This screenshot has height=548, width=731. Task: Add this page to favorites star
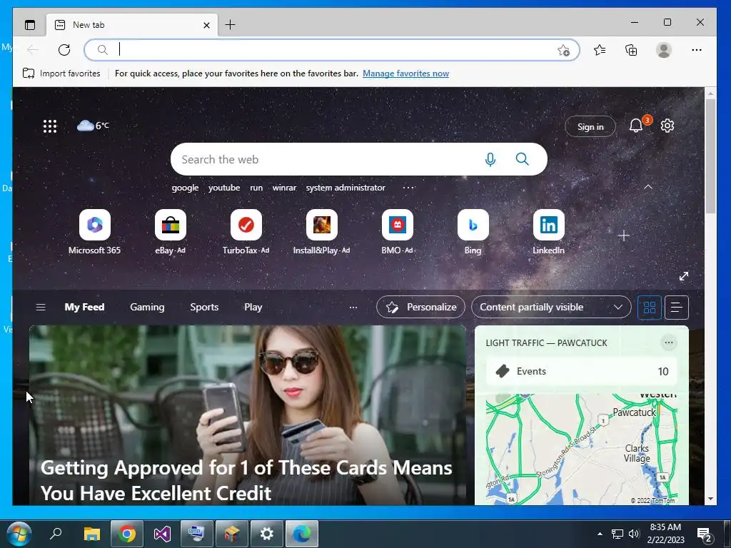[x=564, y=51]
